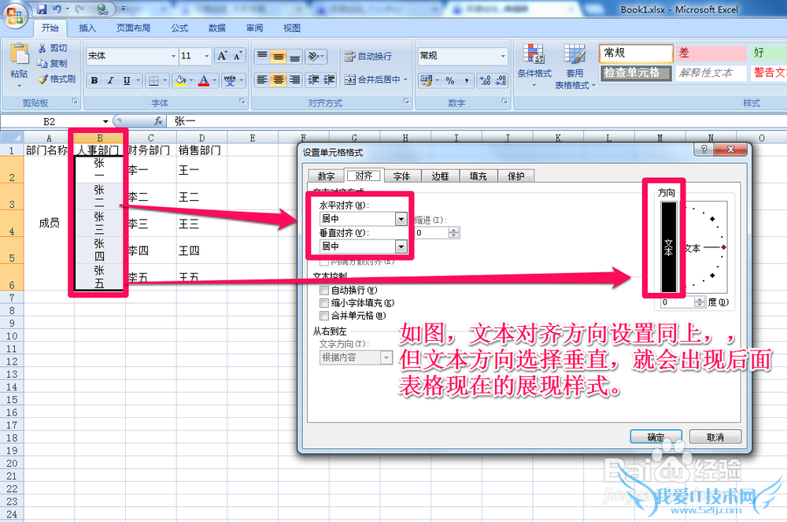Select the Format Painter (格式刷)

pyautogui.click(x=57, y=79)
